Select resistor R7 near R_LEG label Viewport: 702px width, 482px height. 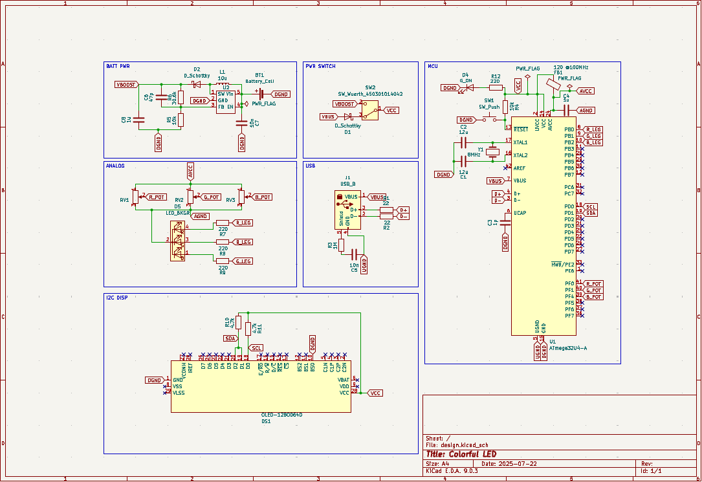coord(223,223)
